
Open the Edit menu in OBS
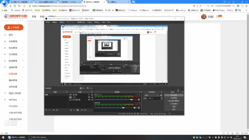click(x=55, y=22)
